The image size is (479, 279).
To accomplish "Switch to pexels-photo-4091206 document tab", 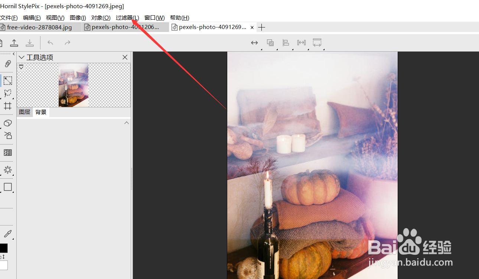I will 125,27.
